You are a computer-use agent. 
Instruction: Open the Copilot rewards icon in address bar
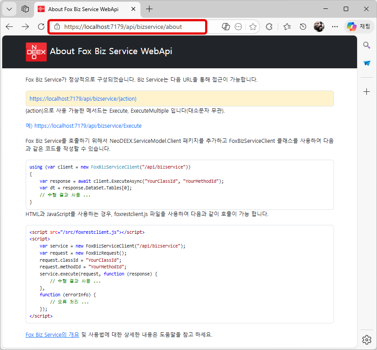coord(225,27)
